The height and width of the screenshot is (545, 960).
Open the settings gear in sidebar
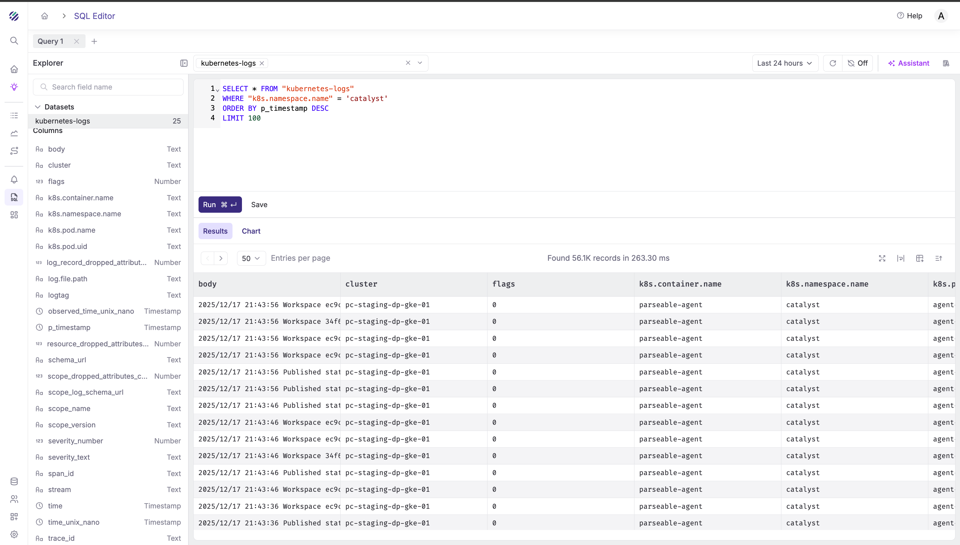[x=14, y=534]
